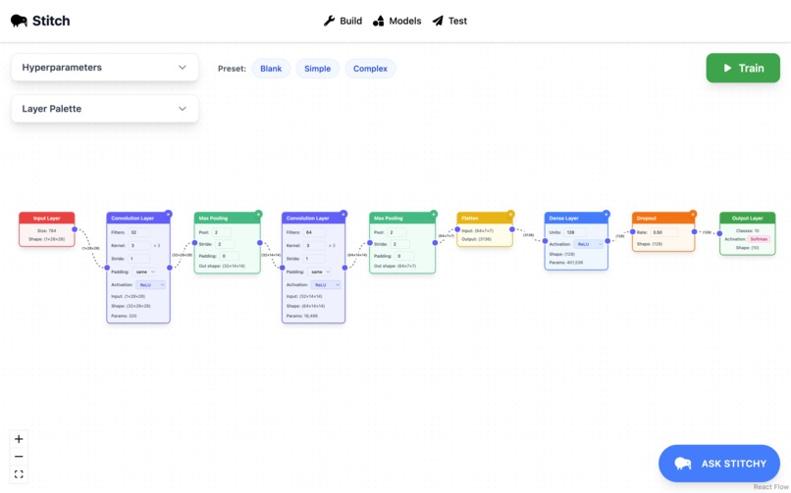Select the Dropout node header
The image size is (791, 493).
coord(663,218)
